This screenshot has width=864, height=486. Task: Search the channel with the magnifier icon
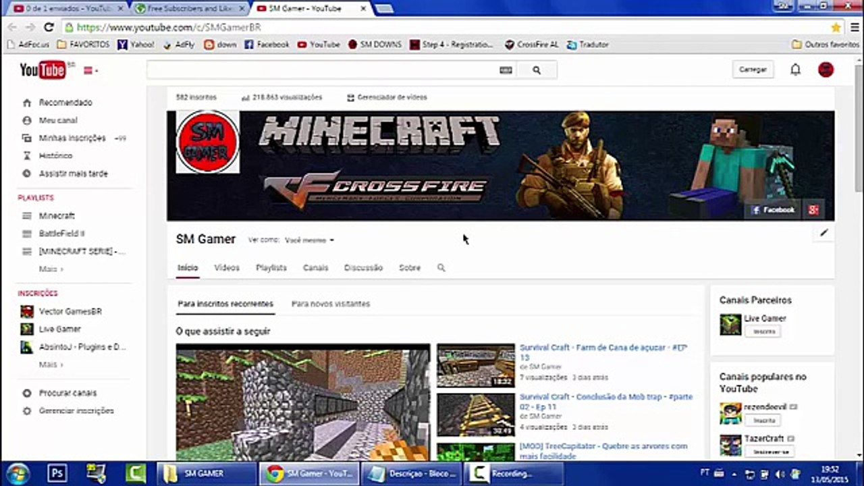[441, 268]
